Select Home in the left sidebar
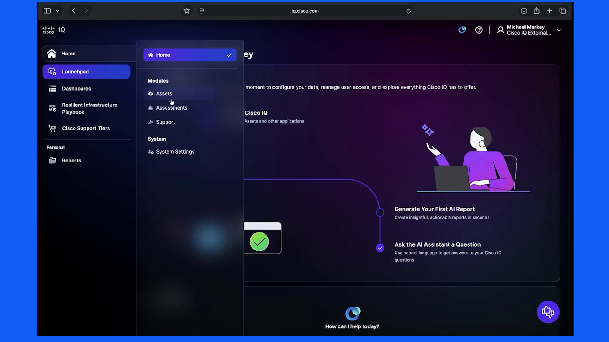Image resolution: width=609 pixels, height=342 pixels. click(x=89, y=54)
